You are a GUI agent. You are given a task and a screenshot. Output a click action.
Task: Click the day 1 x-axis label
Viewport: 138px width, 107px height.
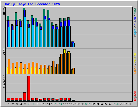[9, 104]
